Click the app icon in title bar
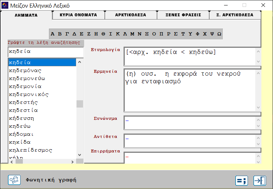The image size is (273, 189). [5, 5]
